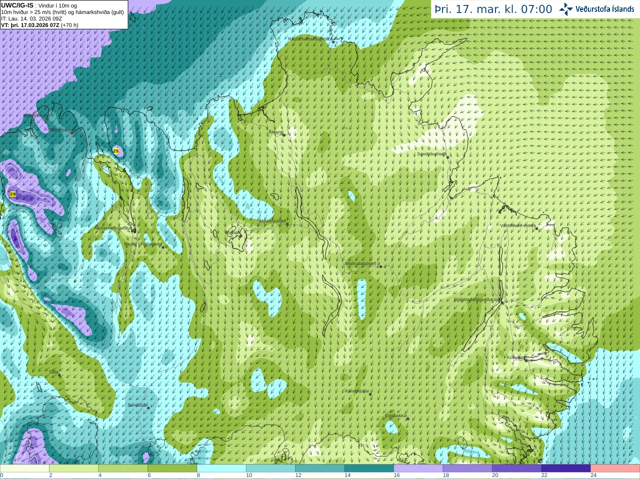Click the 'Sáta' map label
The width and height of the screenshot is (640, 479).
click(53, 371)
